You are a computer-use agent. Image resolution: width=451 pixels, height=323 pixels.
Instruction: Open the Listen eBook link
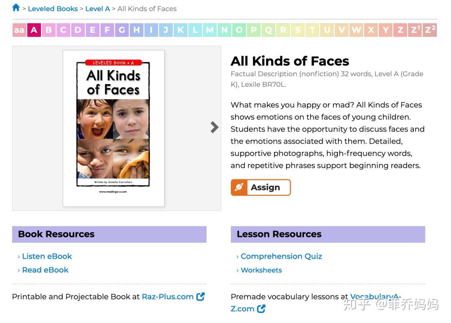click(x=47, y=256)
